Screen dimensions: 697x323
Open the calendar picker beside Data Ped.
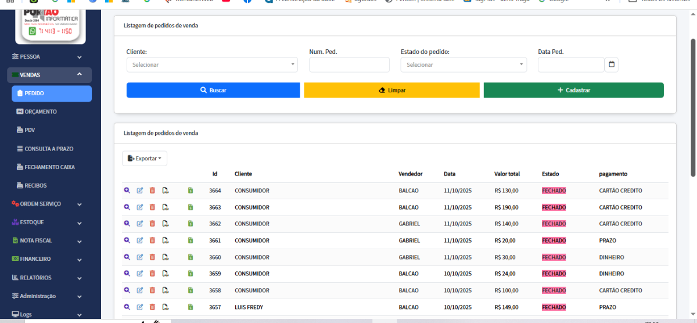(x=612, y=64)
